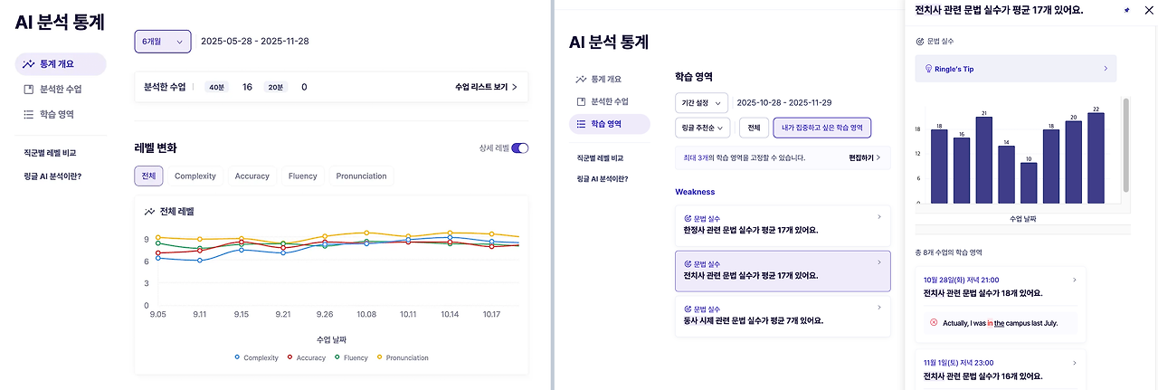Select the 40분 lesson badge

click(x=217, y=87)
